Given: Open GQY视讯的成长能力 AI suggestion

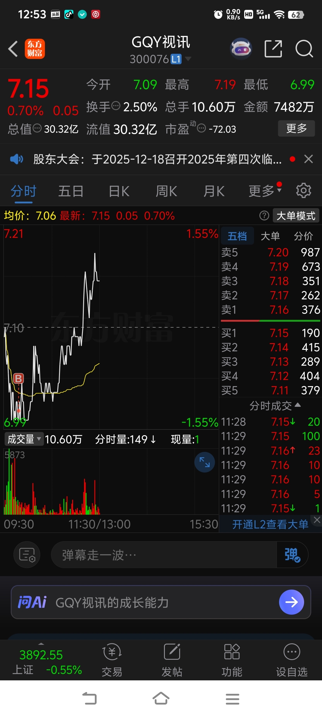Looking at the screenshot, I should [112, 603].
